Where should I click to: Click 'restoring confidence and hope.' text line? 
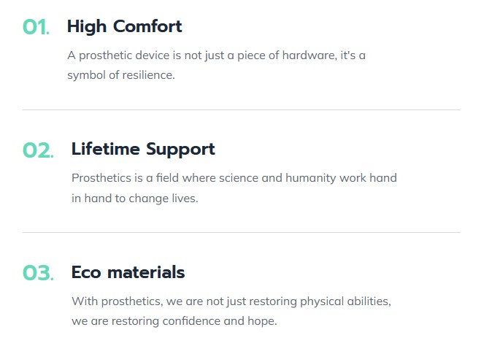(x=174, y=321)
